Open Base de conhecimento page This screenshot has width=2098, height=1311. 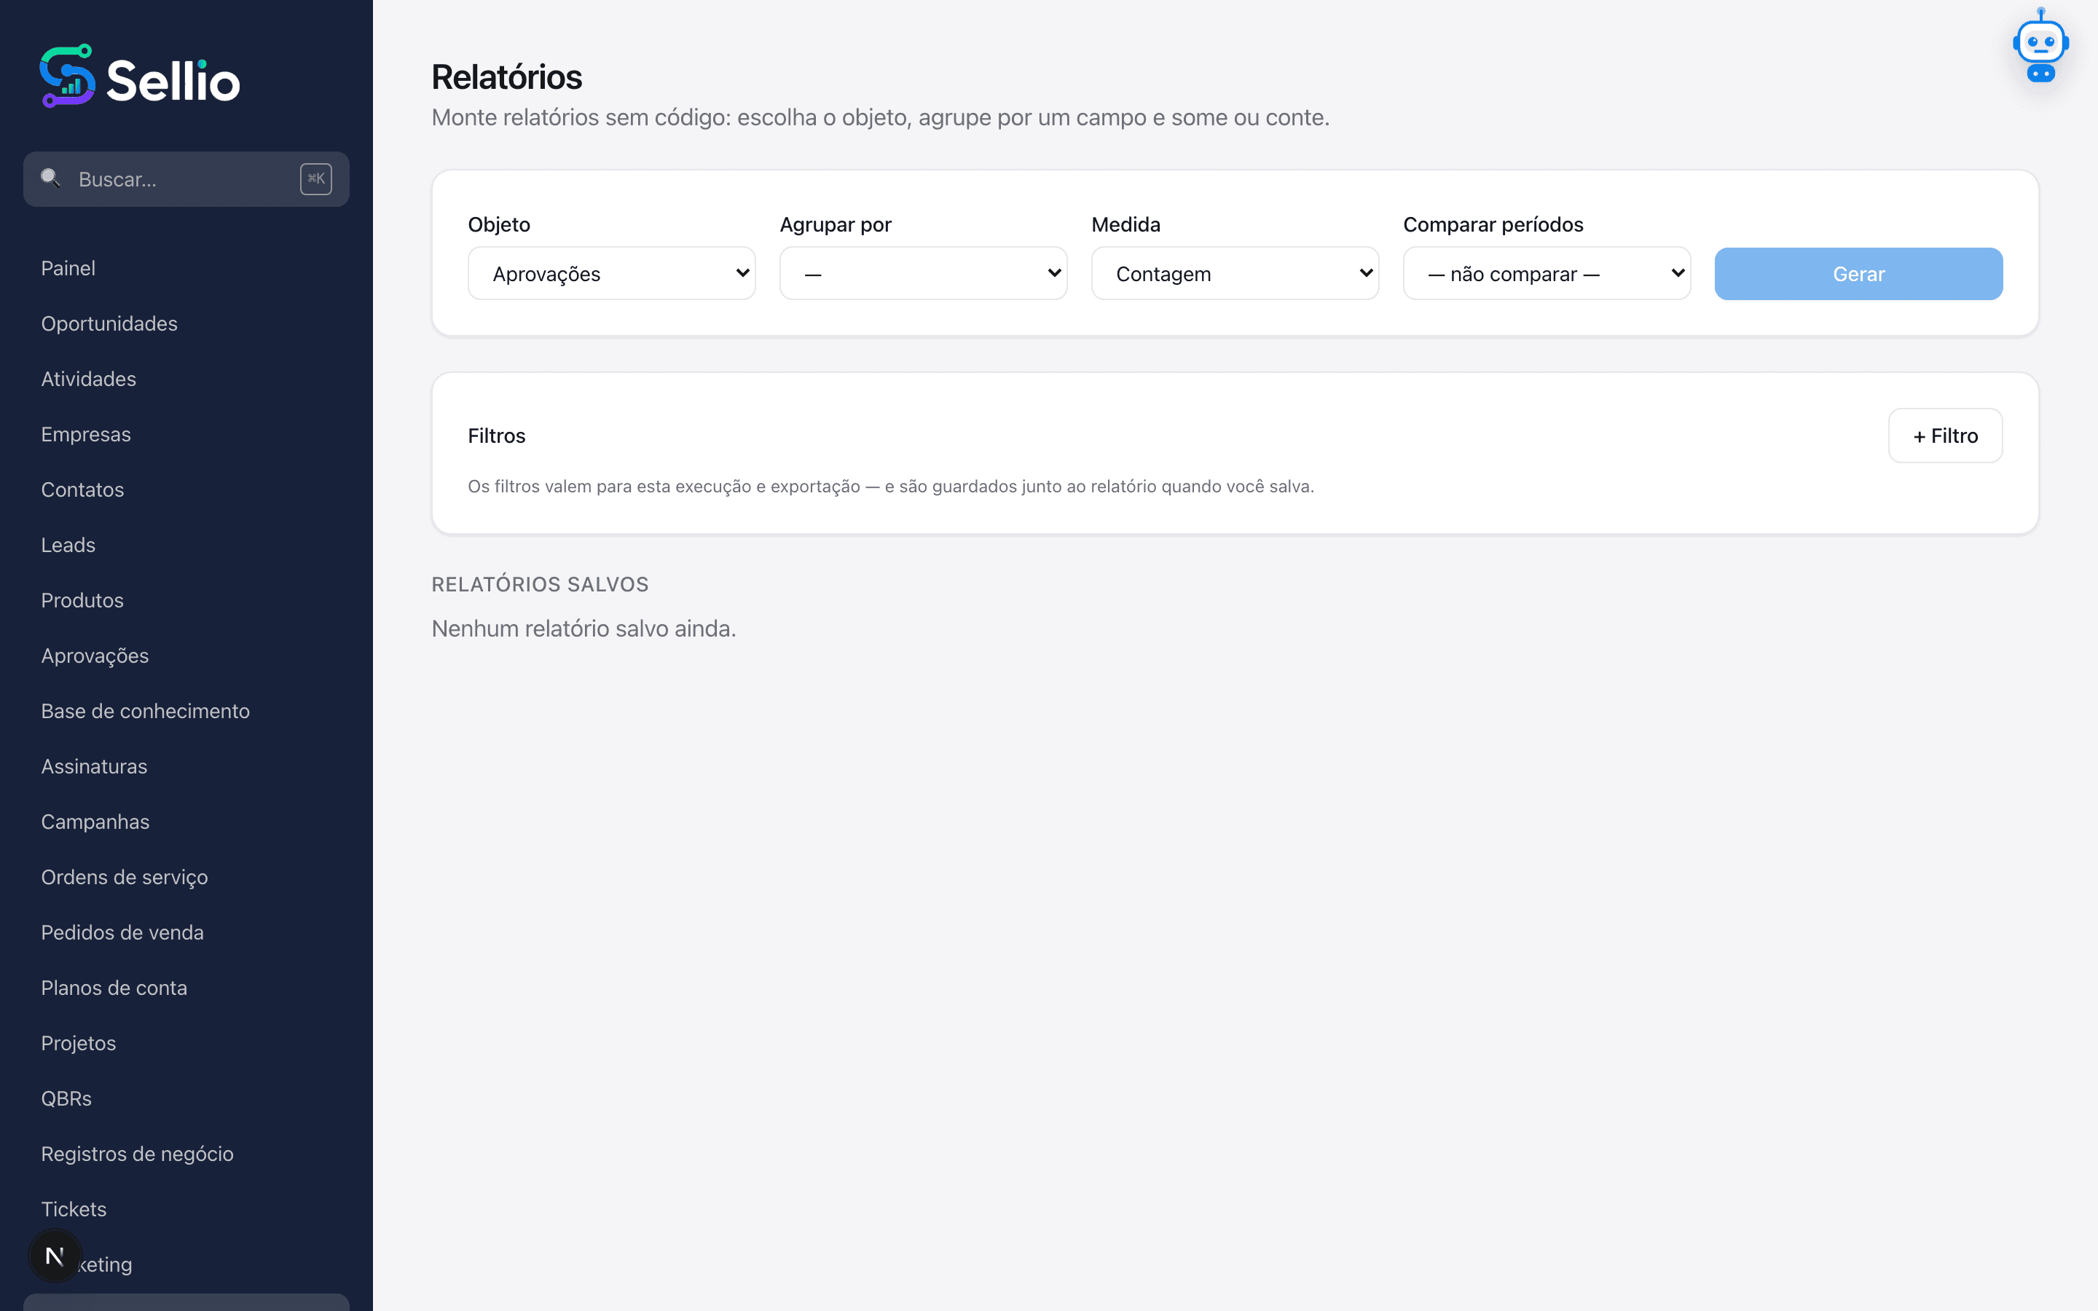click(145, 711)
